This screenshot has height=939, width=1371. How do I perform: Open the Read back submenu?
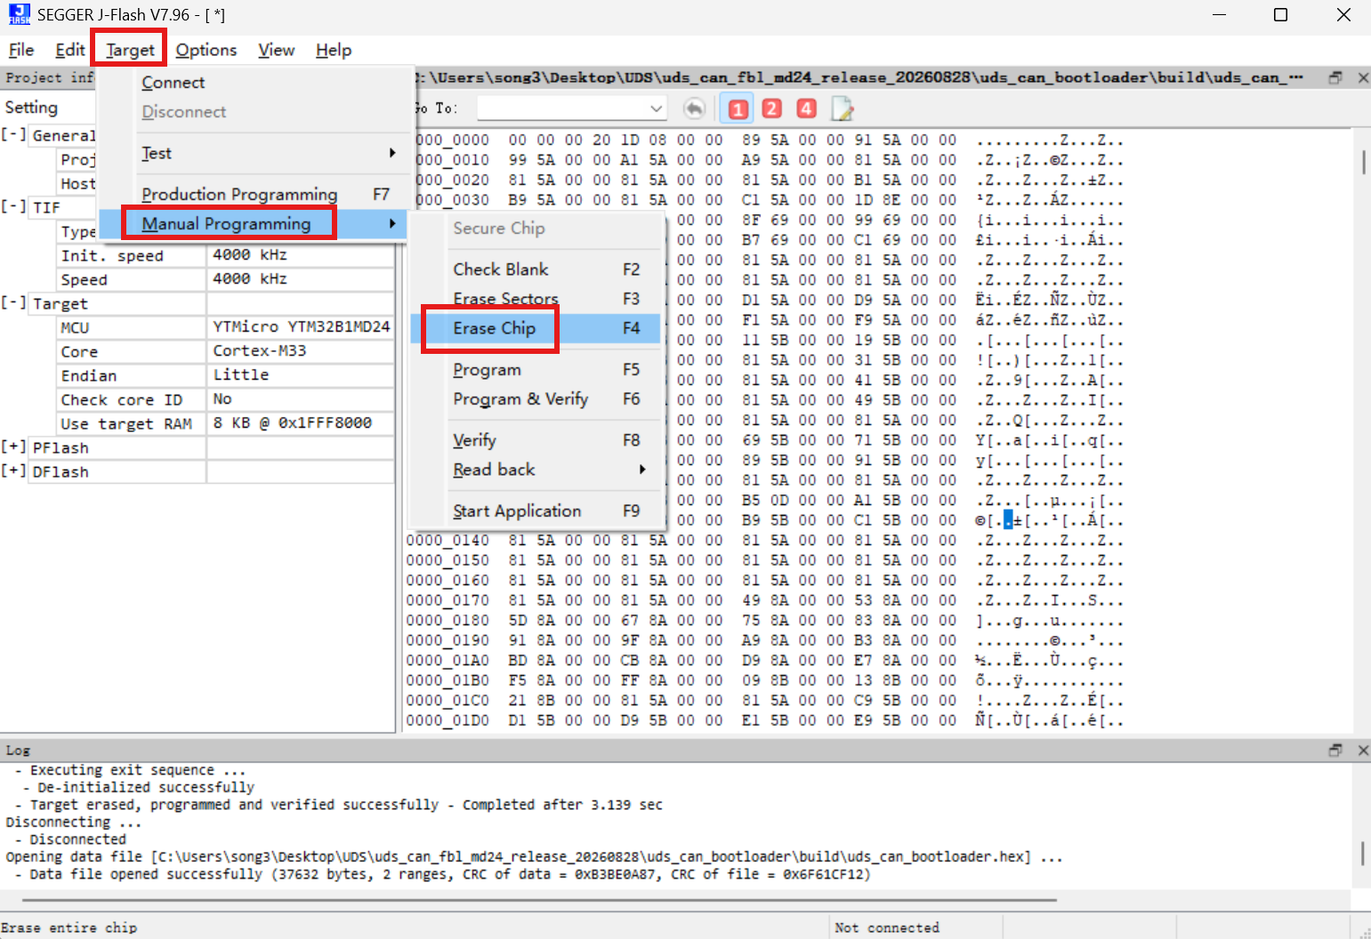tap(547, 469)
